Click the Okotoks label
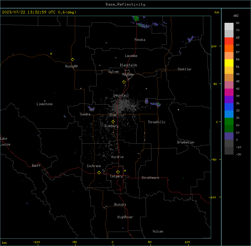 120,205
